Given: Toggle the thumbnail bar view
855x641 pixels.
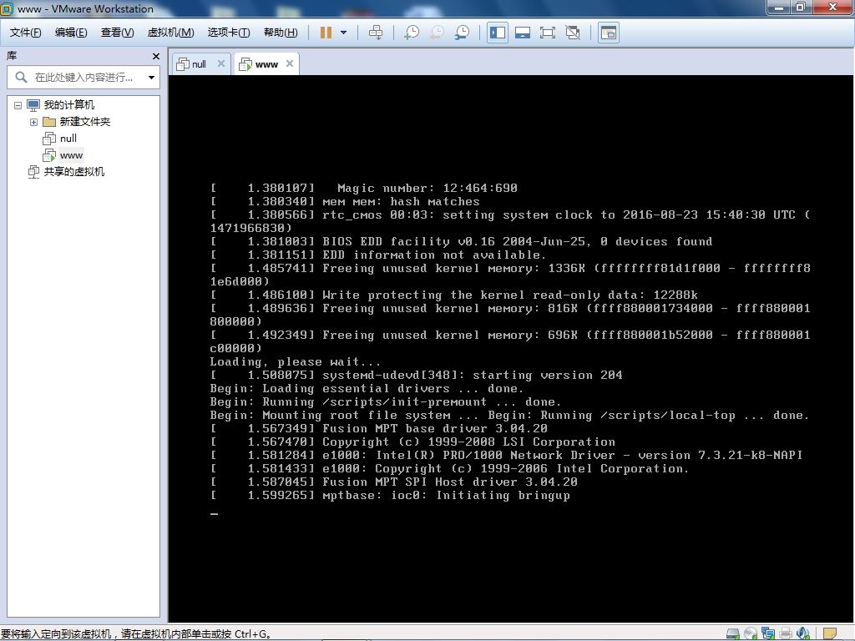Looking at the screenshot, I should (x=523, y=33).
